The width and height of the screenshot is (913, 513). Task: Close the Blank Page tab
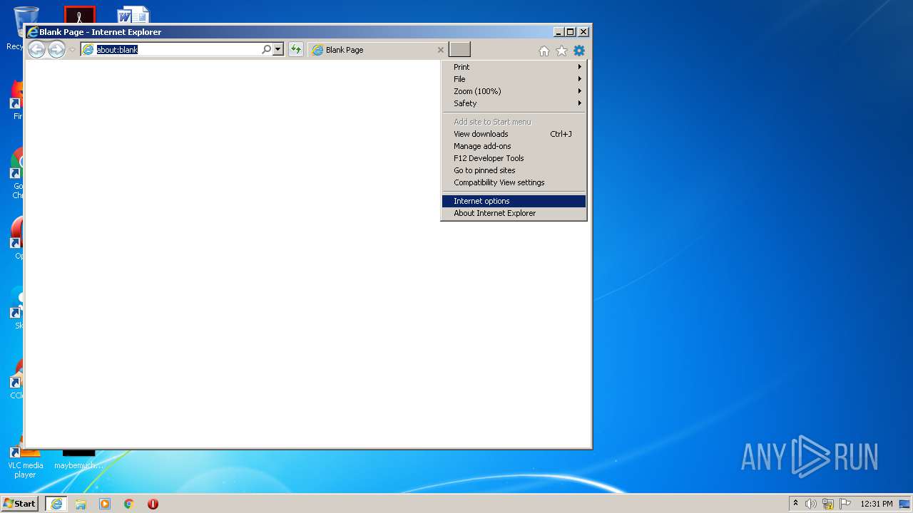pos(440,50)
